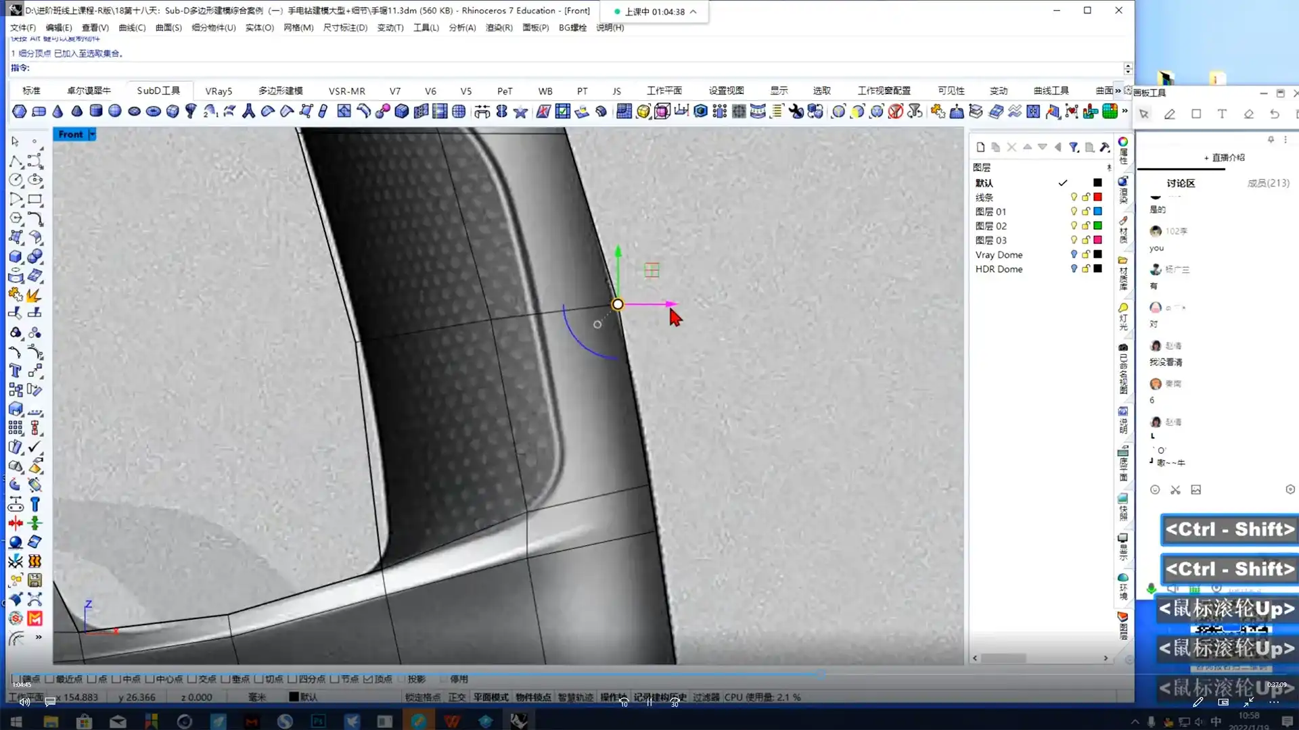This screenshot has width=1299, height=730.
Task: Toggle the 正交 status bar button
Action: point(457,697)
